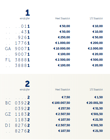
Task: Click the € 10.000,00 prize amount
Action: (x=62, y=48)
